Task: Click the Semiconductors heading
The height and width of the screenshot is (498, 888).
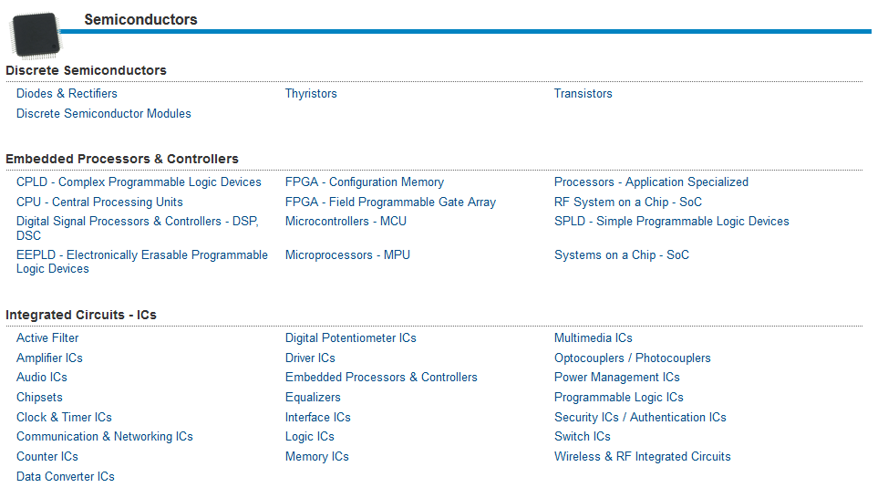Action: [x=141, y=19]
